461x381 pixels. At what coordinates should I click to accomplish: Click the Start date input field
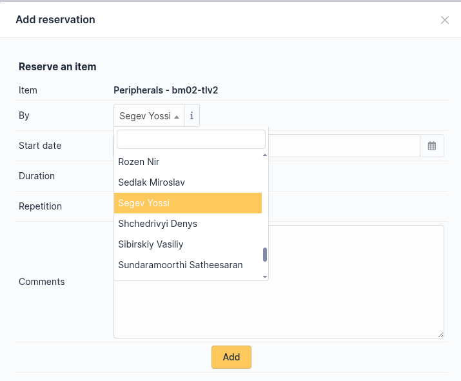344,146
